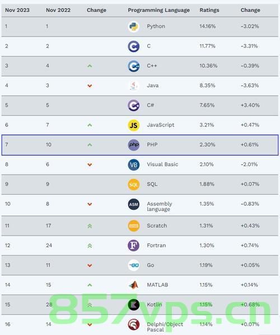The width and height of the screenshot is (280, 335).
Task: Click the orange SQL icon
Action: (134, 185)
